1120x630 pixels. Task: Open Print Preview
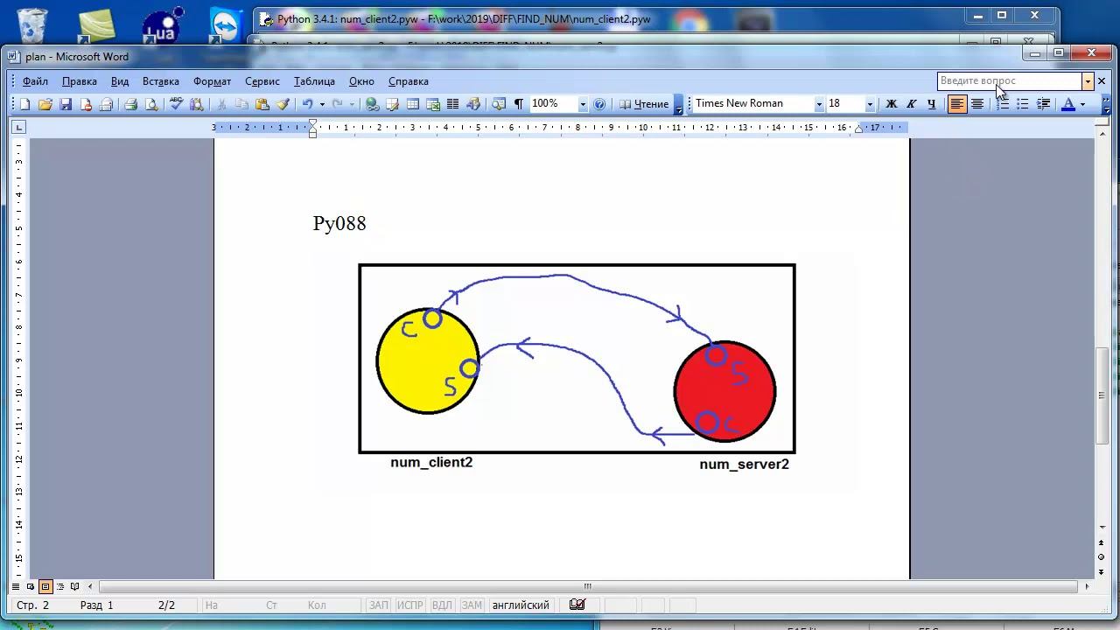pos(151,104)
